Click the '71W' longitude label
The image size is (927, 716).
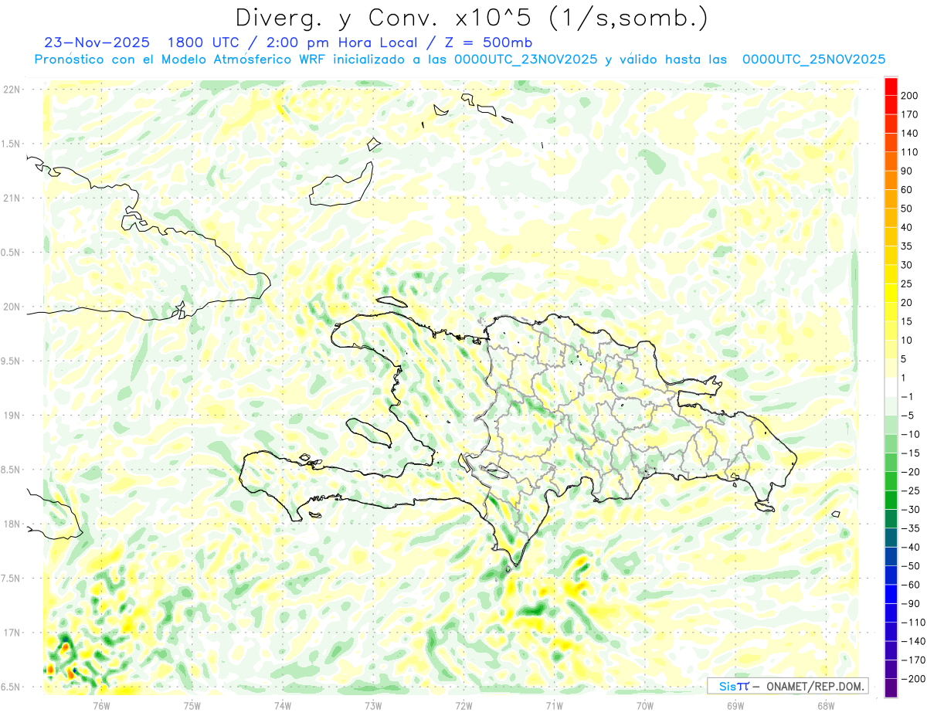pos(554,705)
